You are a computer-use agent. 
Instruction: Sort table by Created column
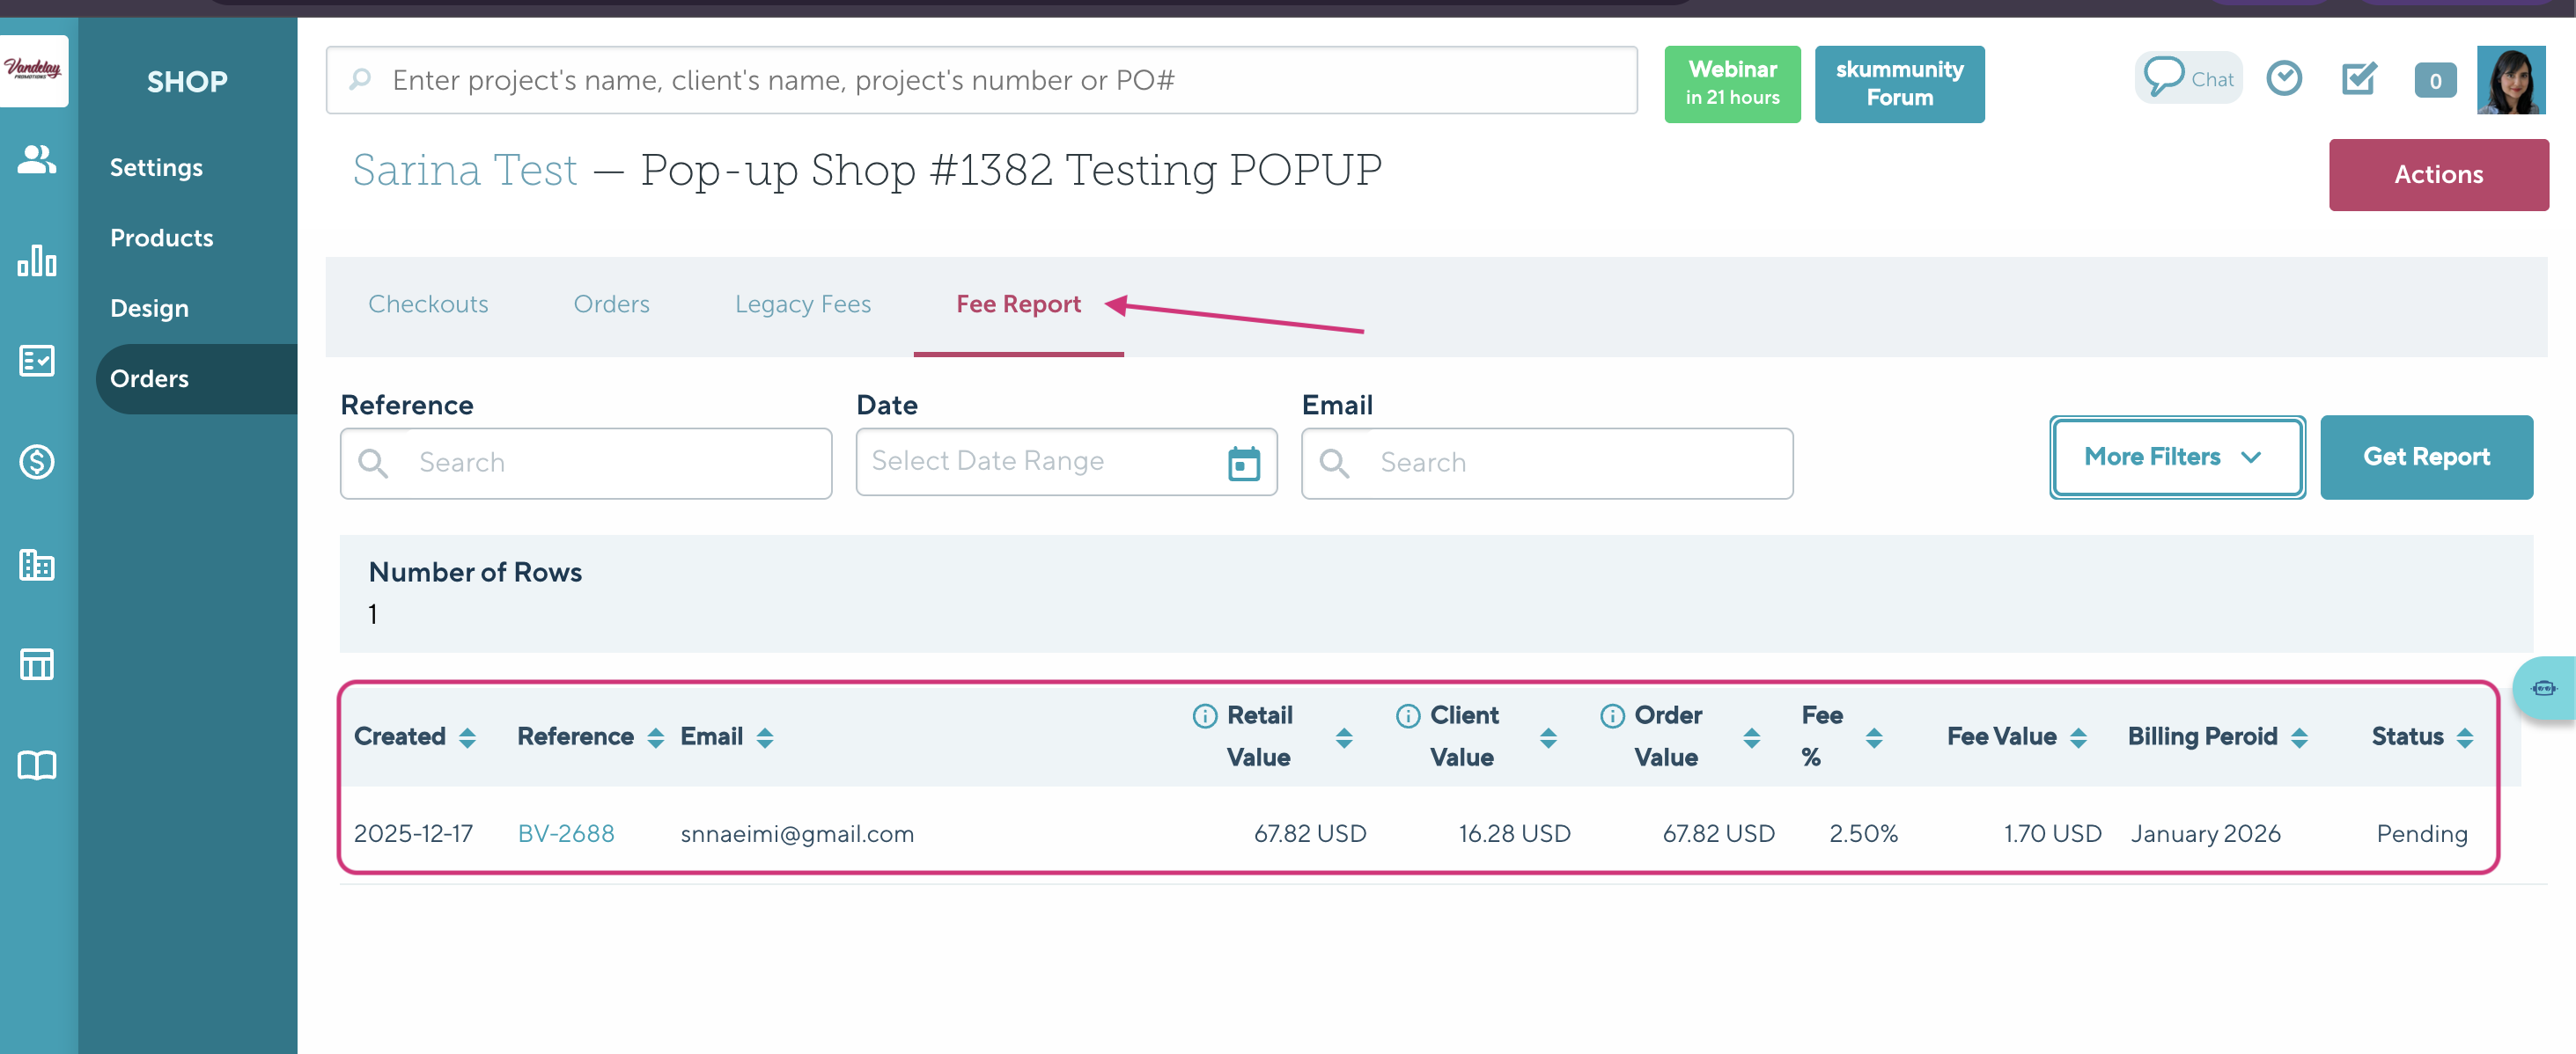[467, 737]
